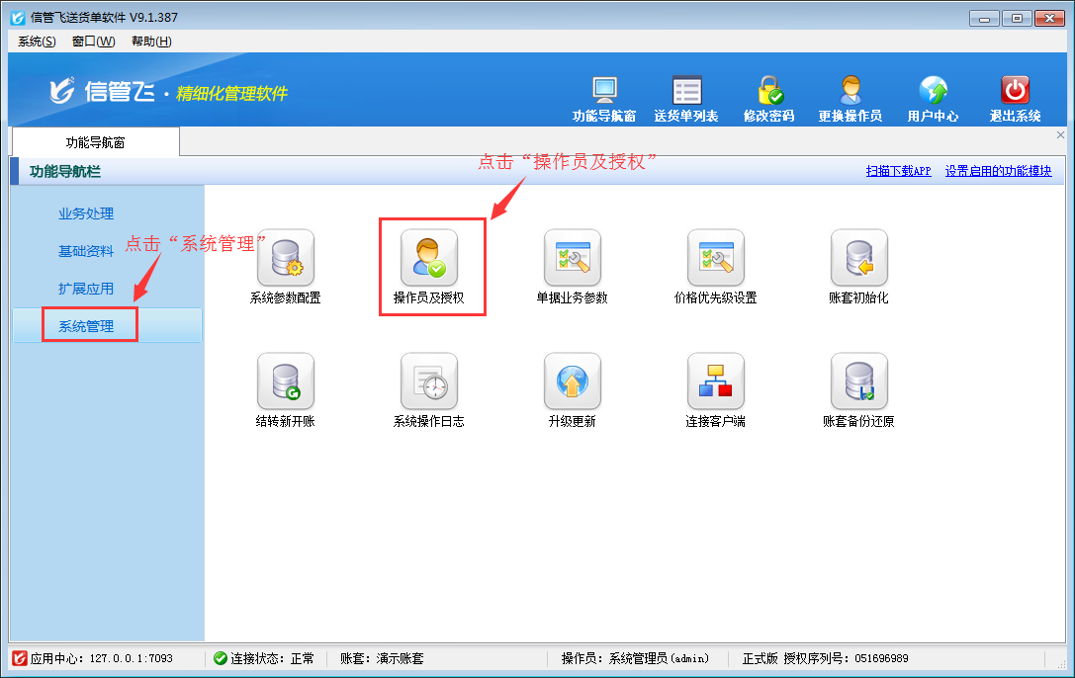Switch to 功能导航窗 tab
The height and width of the screenshot is (678, 1075).
point(96,142)
